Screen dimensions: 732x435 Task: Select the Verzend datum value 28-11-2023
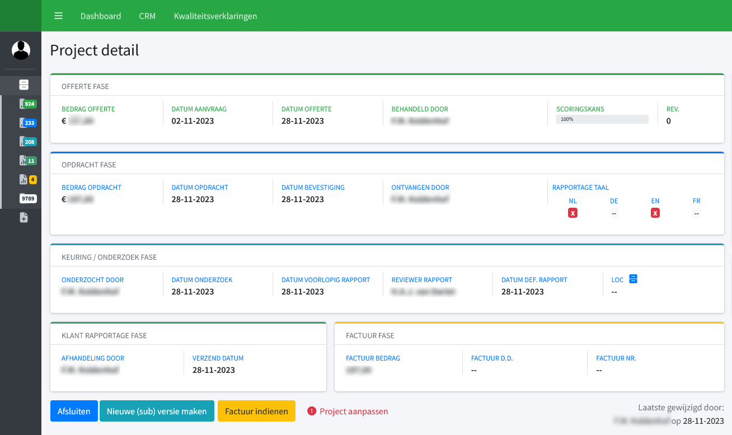(x=214, y=370)
